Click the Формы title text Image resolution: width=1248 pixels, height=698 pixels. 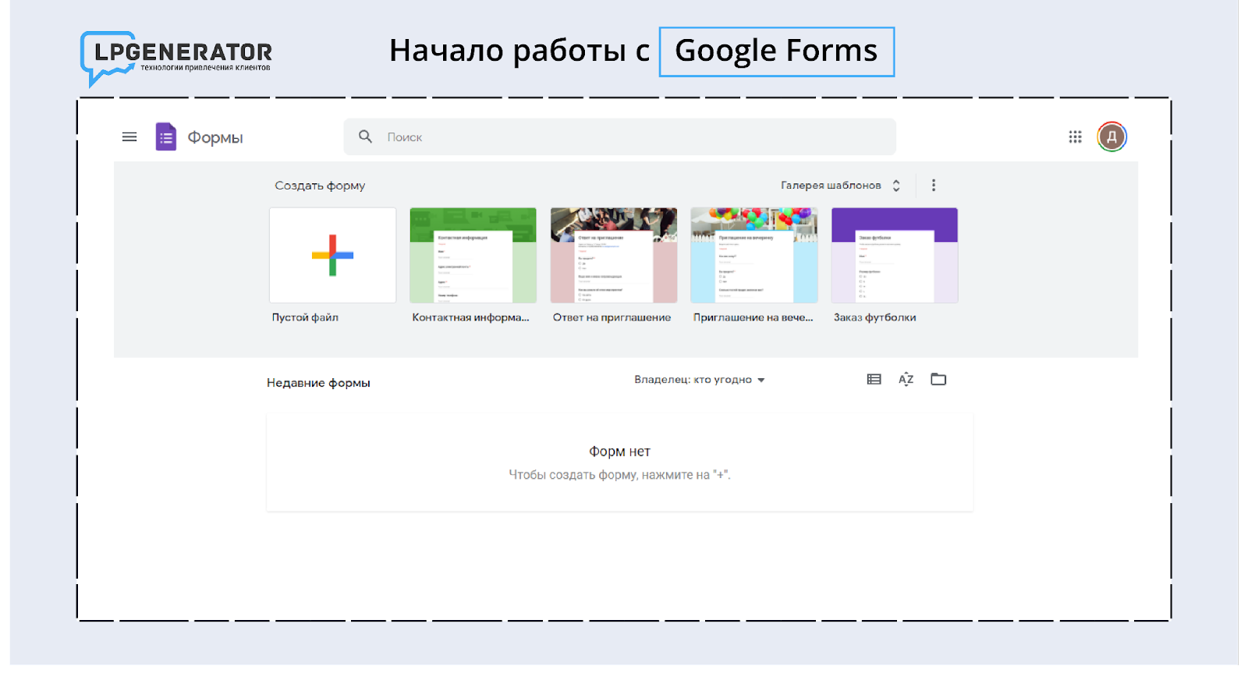click(x=215, y=138)
